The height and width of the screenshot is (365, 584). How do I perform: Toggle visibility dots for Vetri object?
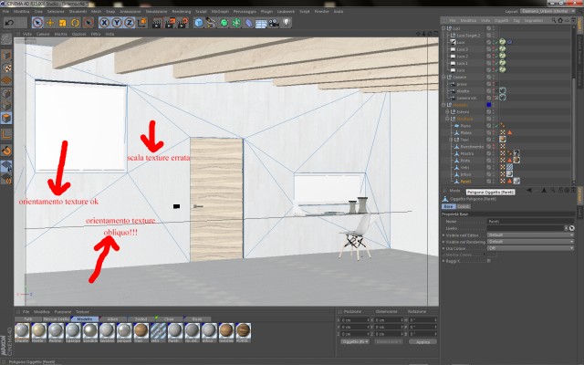coord(494,168)
